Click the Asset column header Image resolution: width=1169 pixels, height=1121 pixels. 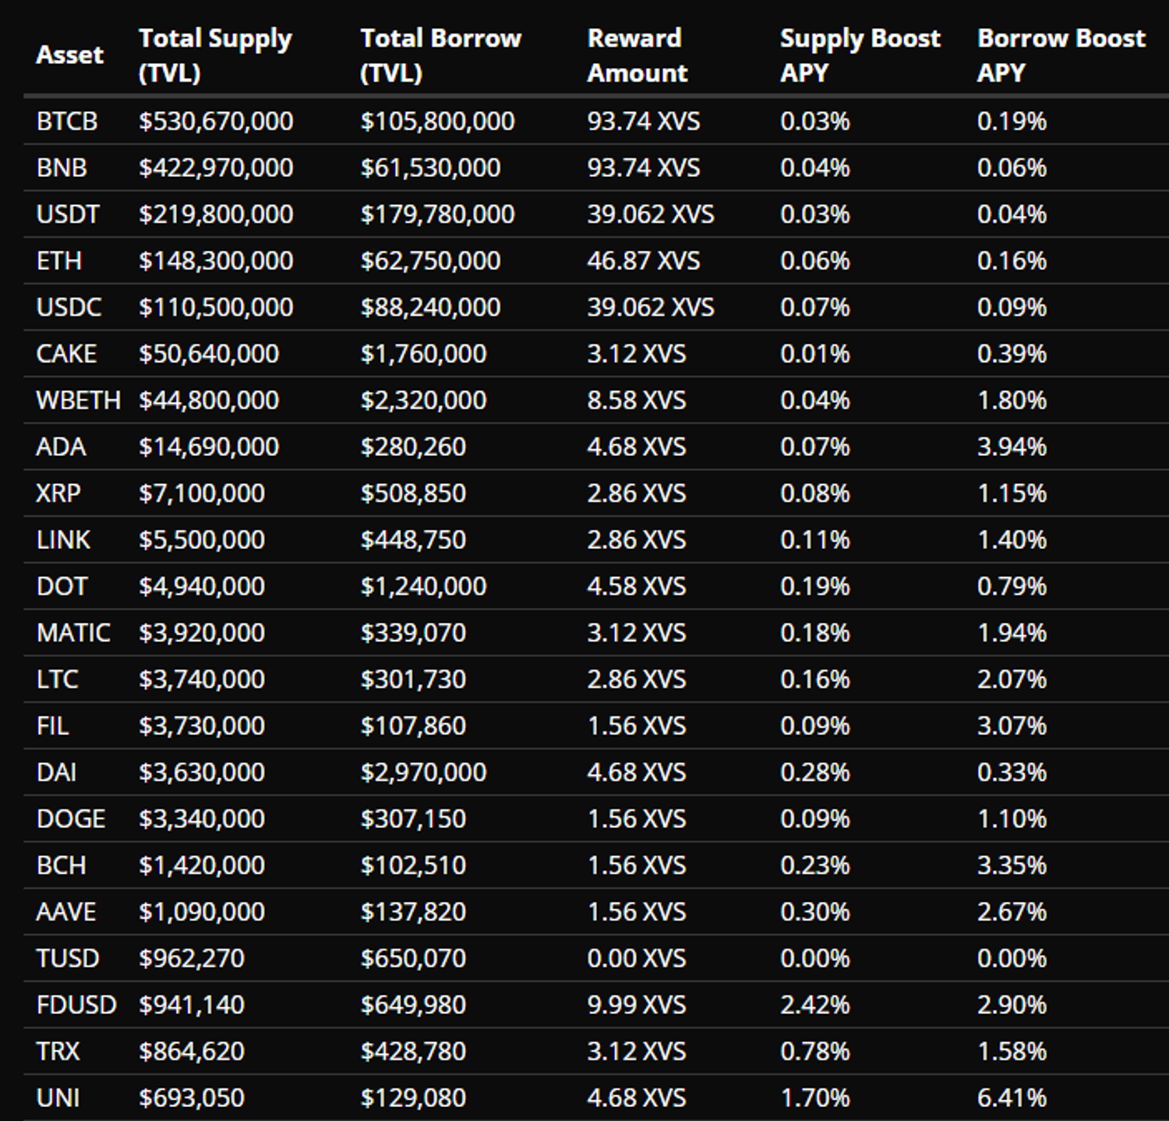69,55
